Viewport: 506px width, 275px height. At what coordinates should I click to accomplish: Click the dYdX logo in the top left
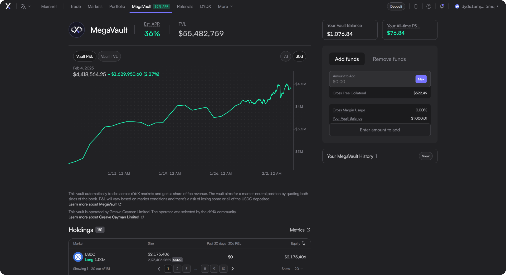[x=8, y=6]
